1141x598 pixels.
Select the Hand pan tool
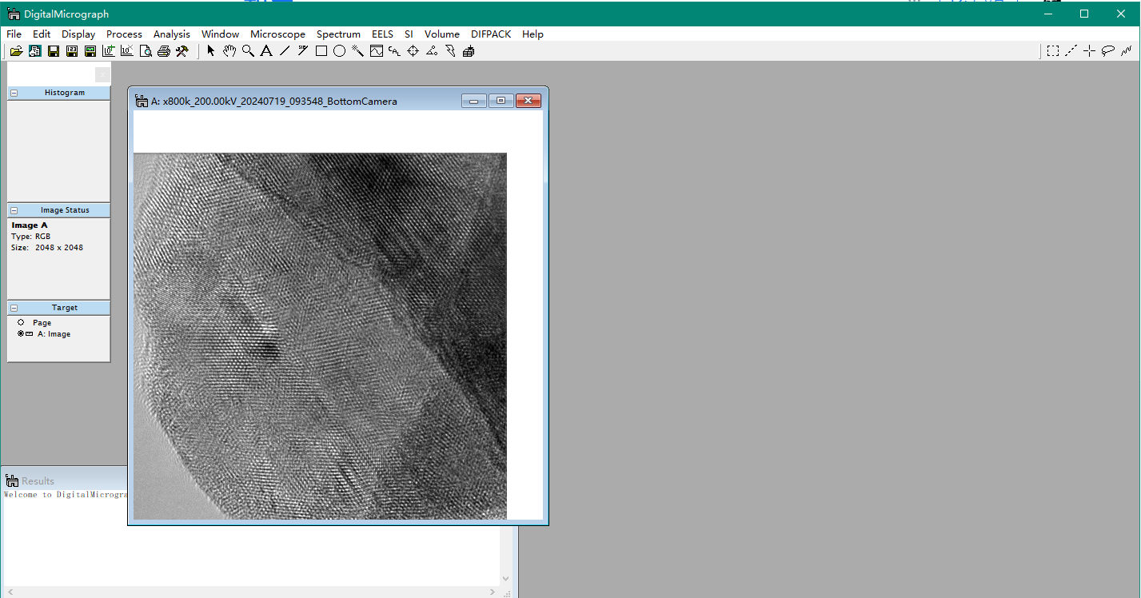[x=229, y=50]
